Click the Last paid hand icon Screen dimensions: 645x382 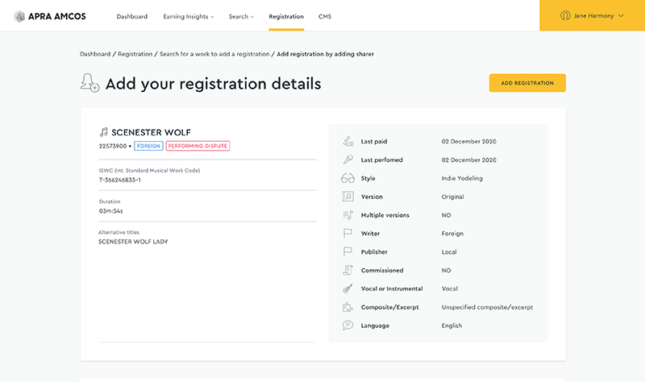click(347, 141)
